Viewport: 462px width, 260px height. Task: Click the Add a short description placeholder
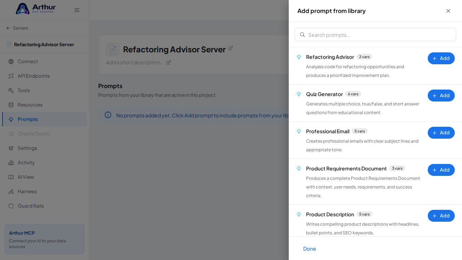pyautogui.click(x=134, y=62)
